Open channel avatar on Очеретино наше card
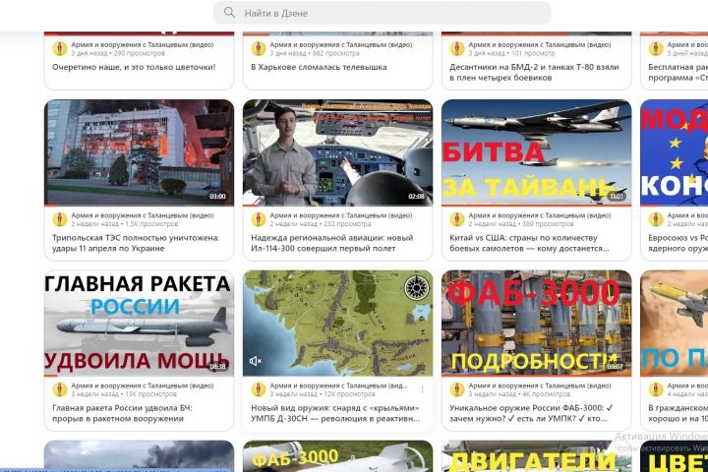Viewport: 708px width, 472px height. coord(60,49)
